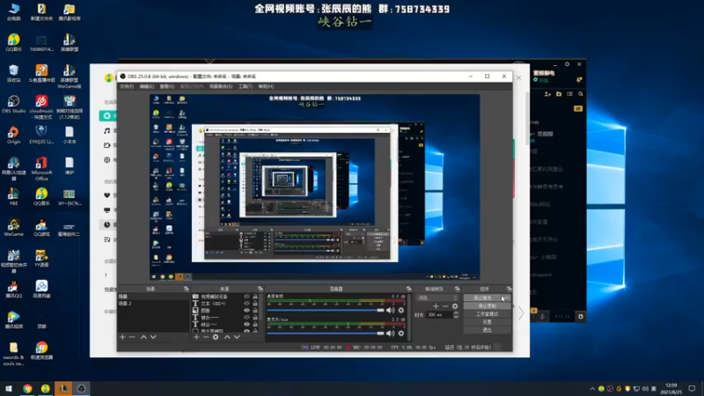704x396 pixels.
Task: Move scene up with arrow icon
Action: click(143, 337)
